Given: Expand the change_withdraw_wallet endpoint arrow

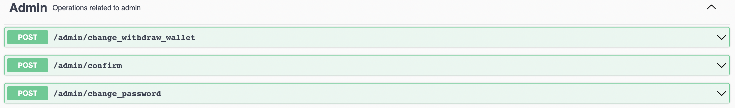Looking at the screenshot, I should pos(721,37).
